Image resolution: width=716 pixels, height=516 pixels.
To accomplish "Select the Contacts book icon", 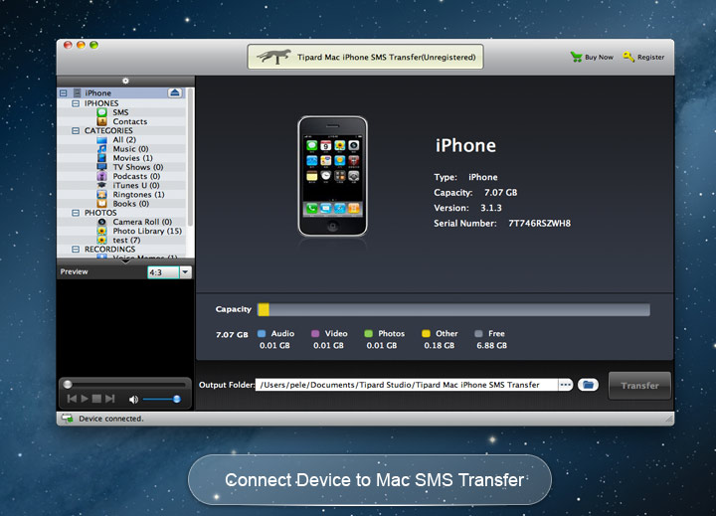I will 101,121.
